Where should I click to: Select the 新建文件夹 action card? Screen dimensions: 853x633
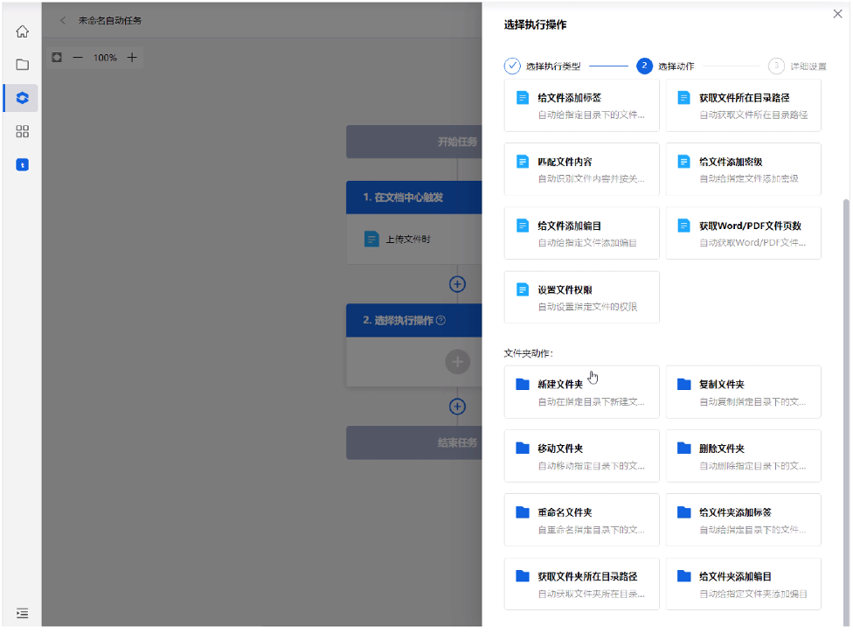pyautogui.click(x=581, y=392)
